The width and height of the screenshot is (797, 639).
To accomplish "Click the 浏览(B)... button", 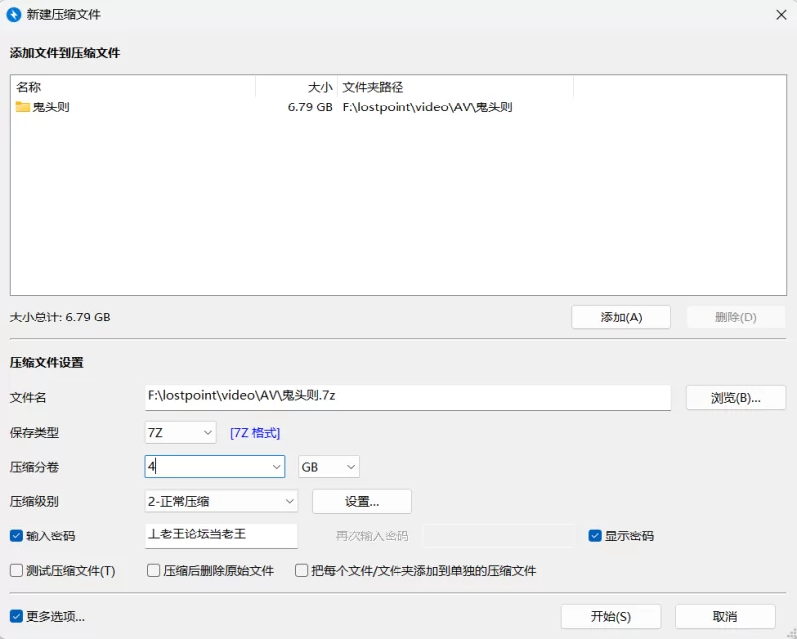I will [735, 398].
